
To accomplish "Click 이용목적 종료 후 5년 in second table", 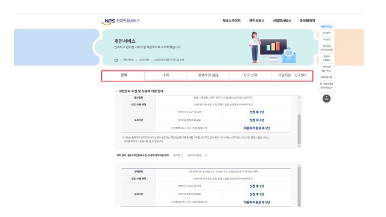I will (x=257, y=203).
